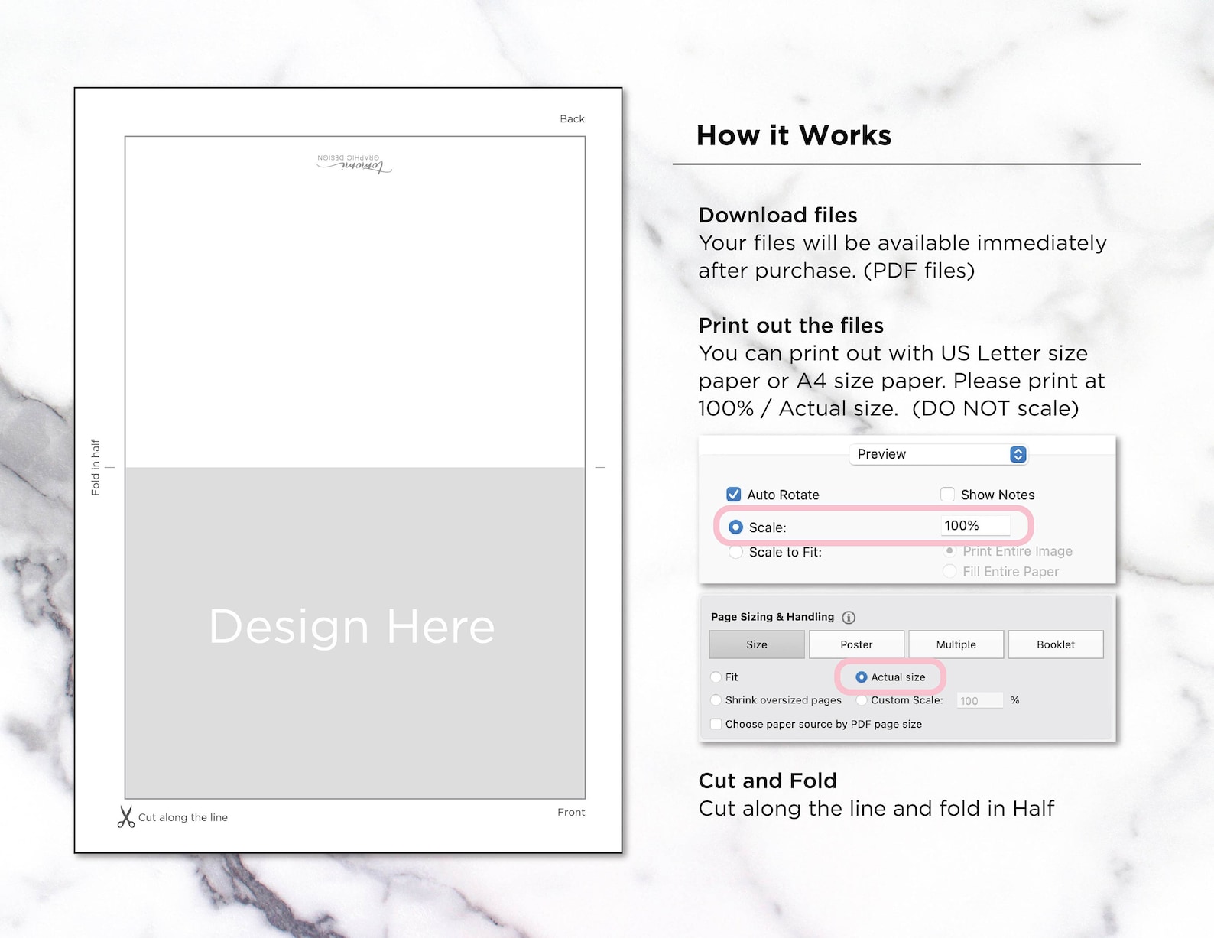The height and width of the screenshot is (938, 1214).
Task: Click the 'How it Works' heading
Action: click(794, 135)
